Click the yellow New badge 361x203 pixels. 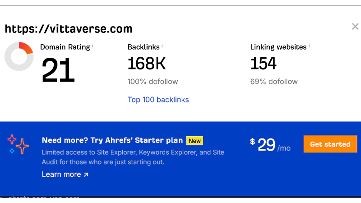pos(194,140)
